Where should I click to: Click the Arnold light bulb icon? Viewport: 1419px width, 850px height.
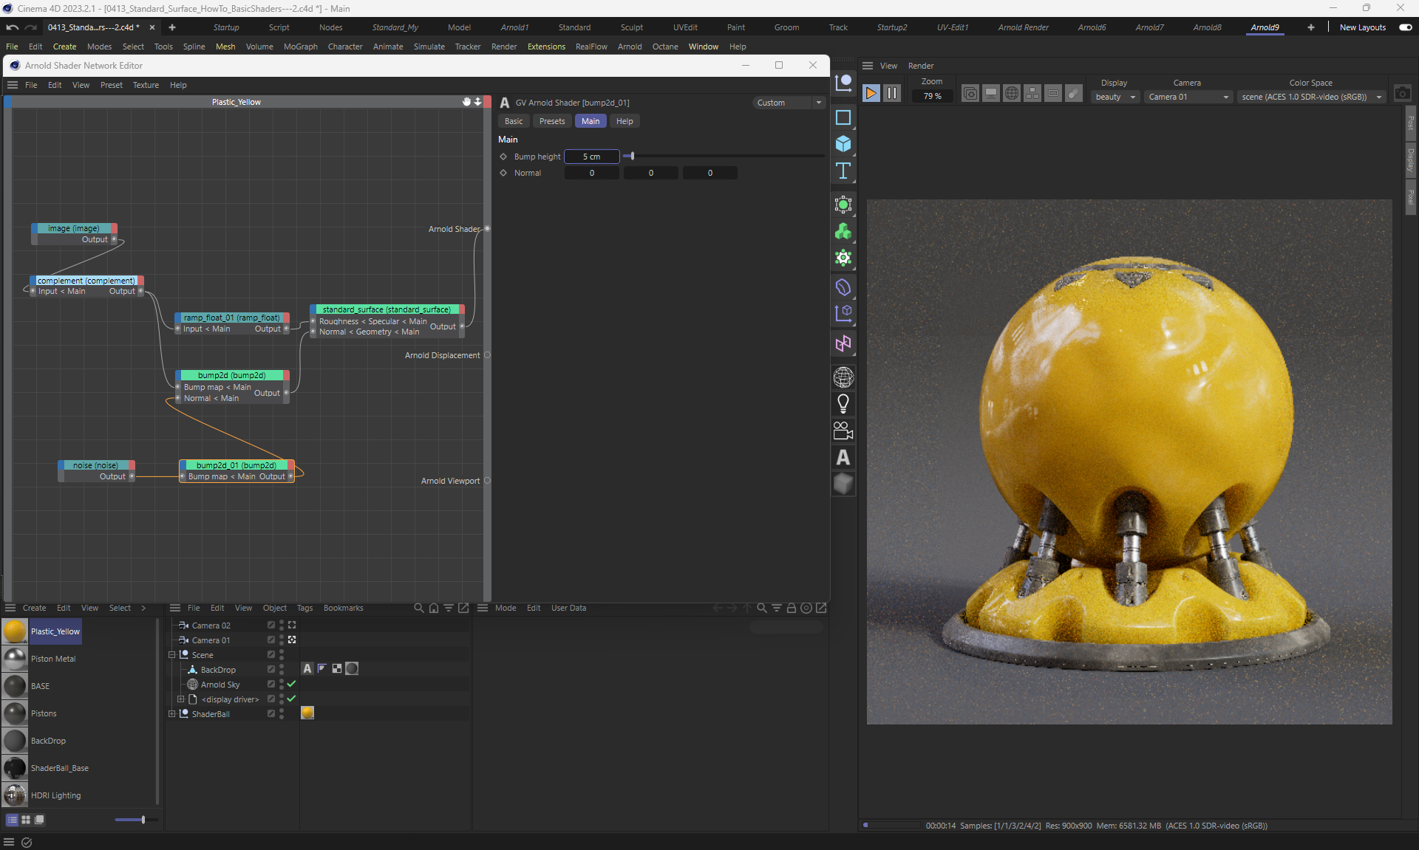click(x=843, y=404)
